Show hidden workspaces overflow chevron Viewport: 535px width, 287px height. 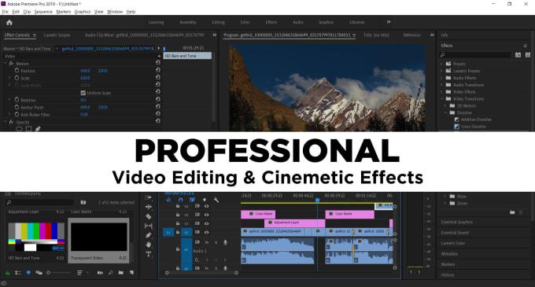tap(389, 22)
